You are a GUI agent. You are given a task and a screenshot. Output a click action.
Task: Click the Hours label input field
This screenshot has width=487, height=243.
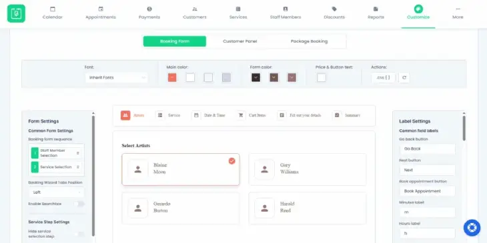point(427,233)
